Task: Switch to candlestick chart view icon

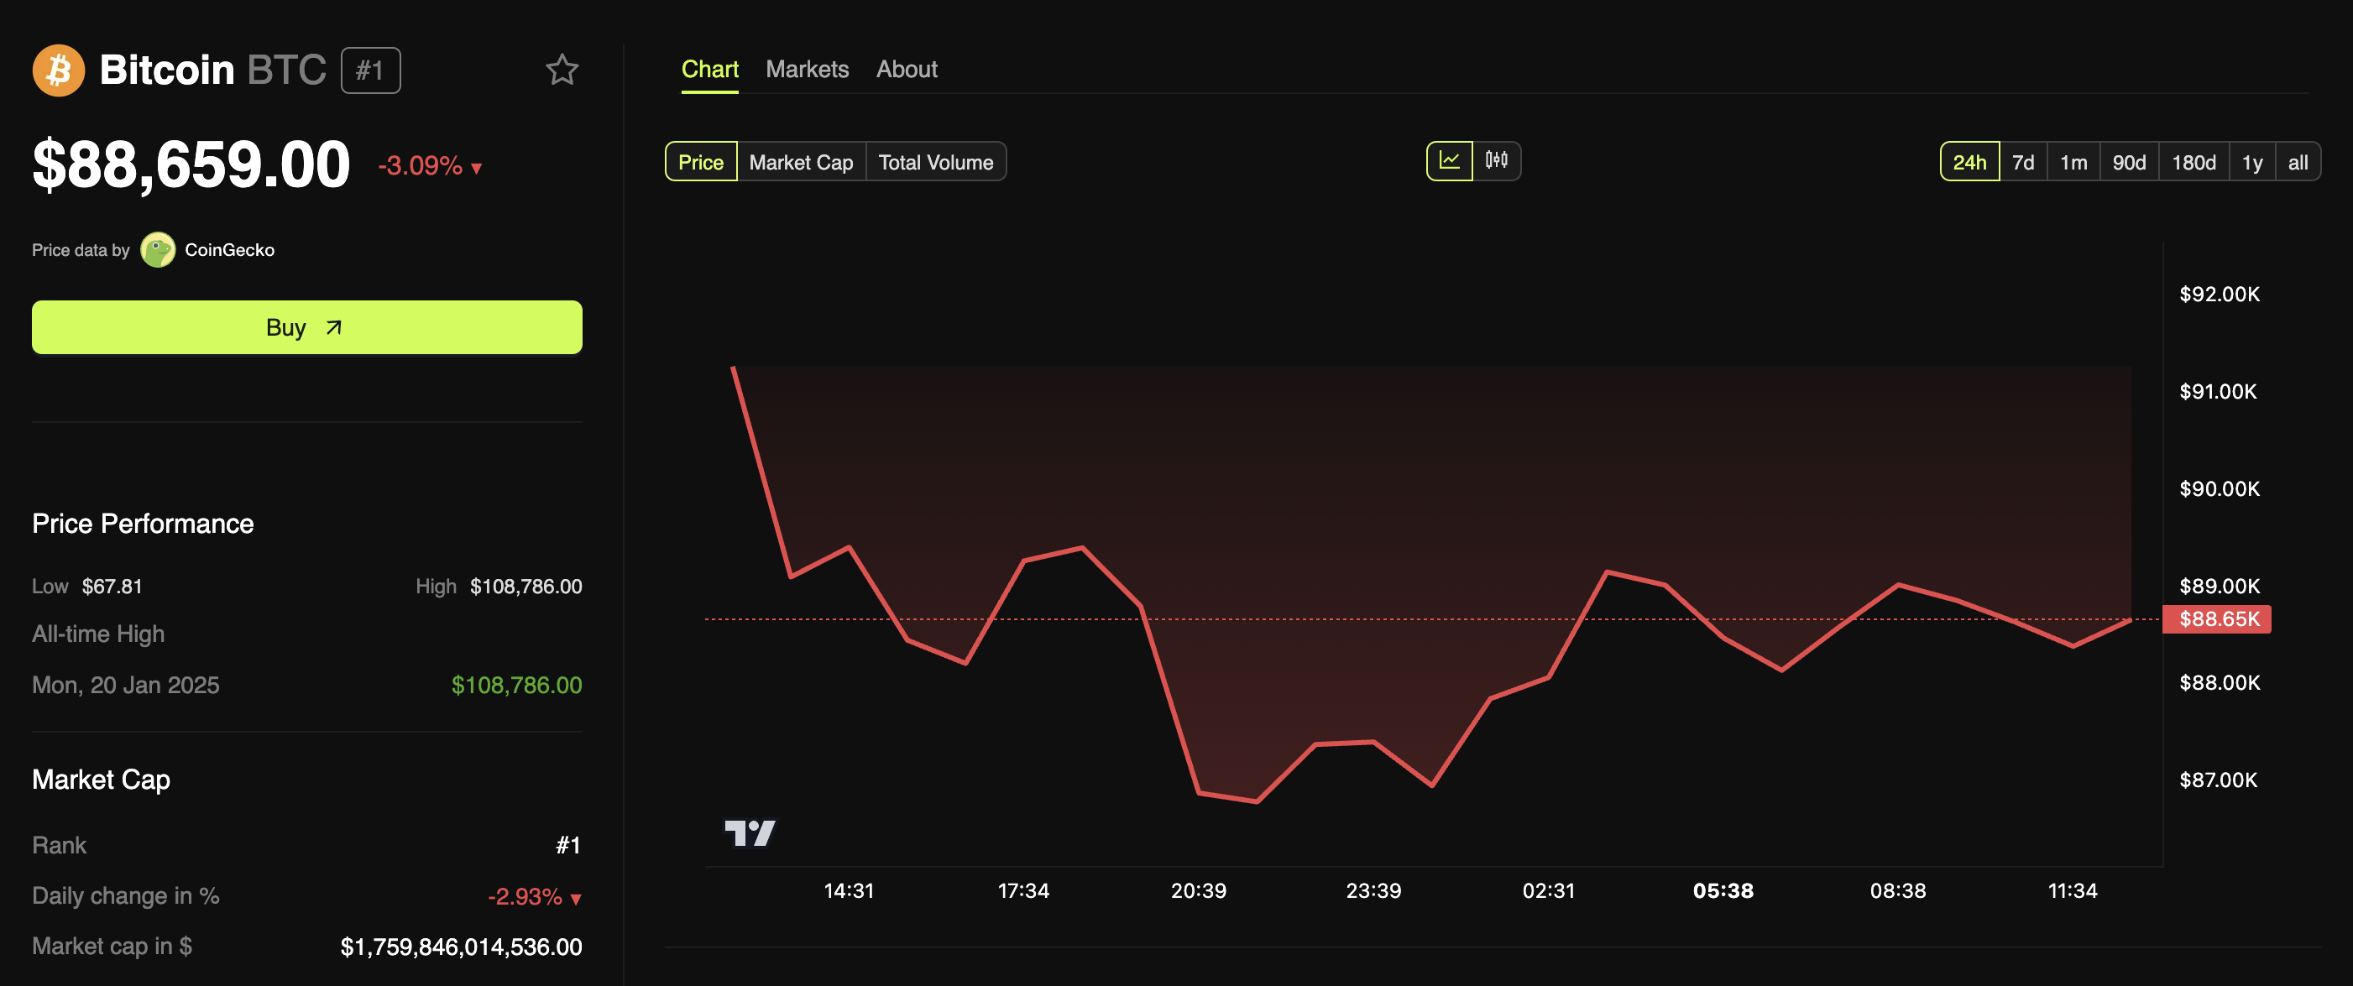Action: [1496, 162]
